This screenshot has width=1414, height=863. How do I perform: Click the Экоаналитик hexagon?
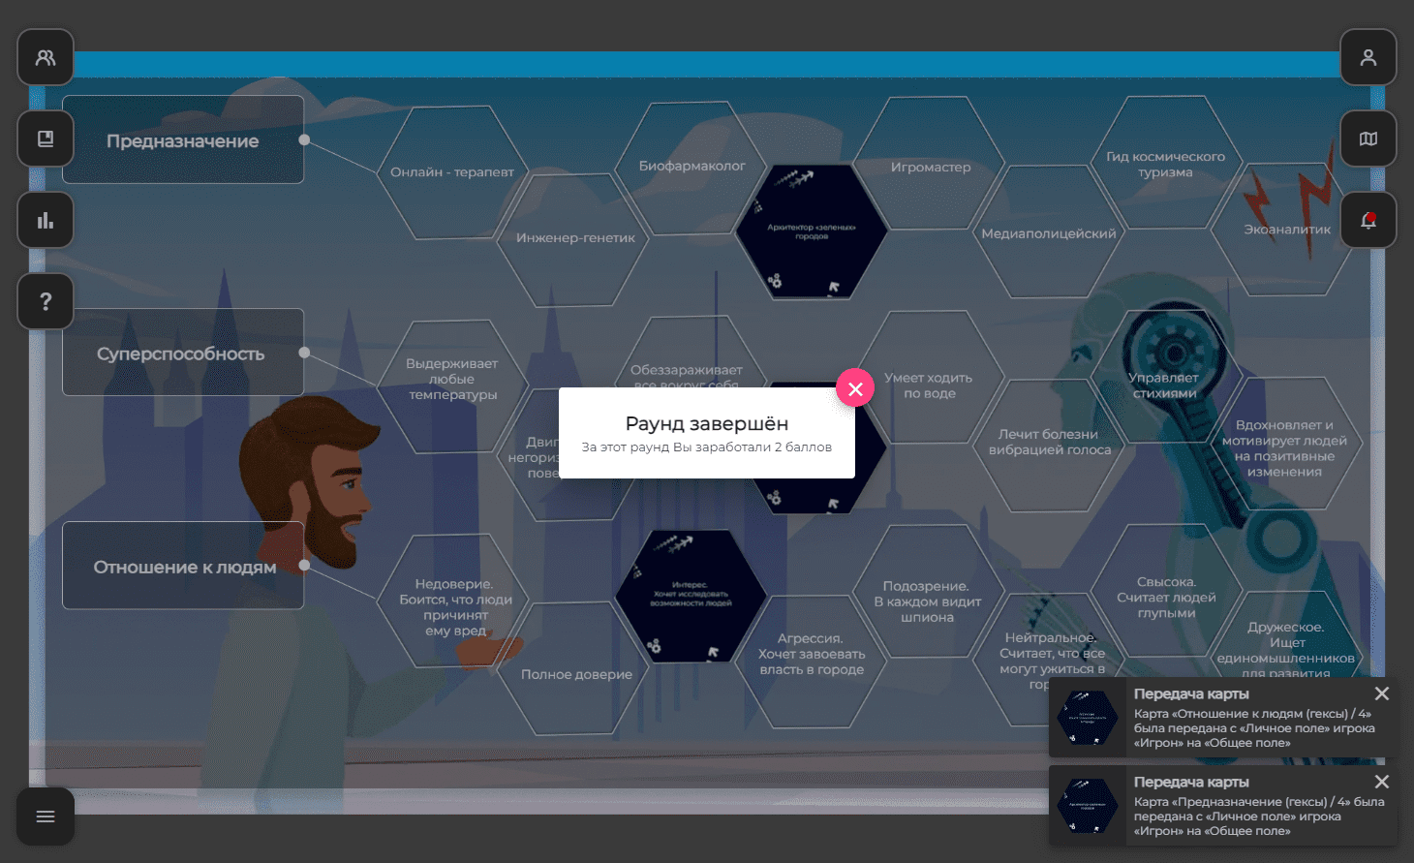click(1287, 230)
